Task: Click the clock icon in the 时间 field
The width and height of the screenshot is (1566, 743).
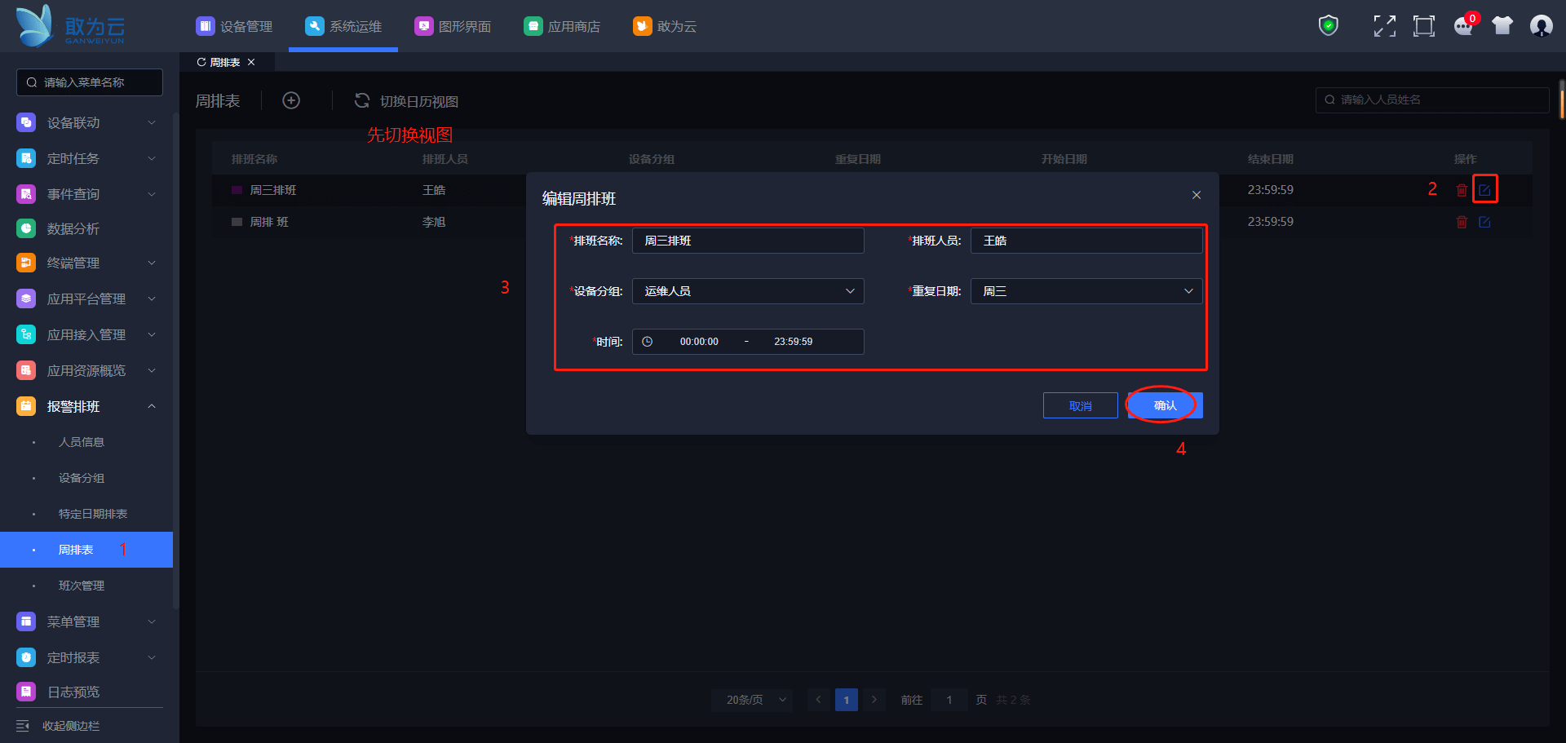Action: click(x=647, y=342)
